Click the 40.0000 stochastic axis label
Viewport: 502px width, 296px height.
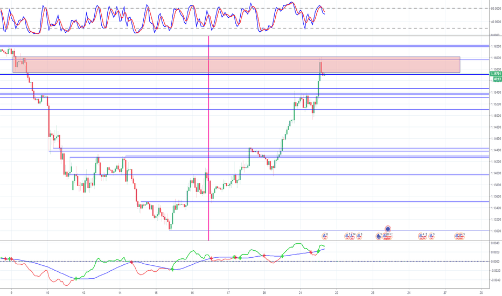496,22
